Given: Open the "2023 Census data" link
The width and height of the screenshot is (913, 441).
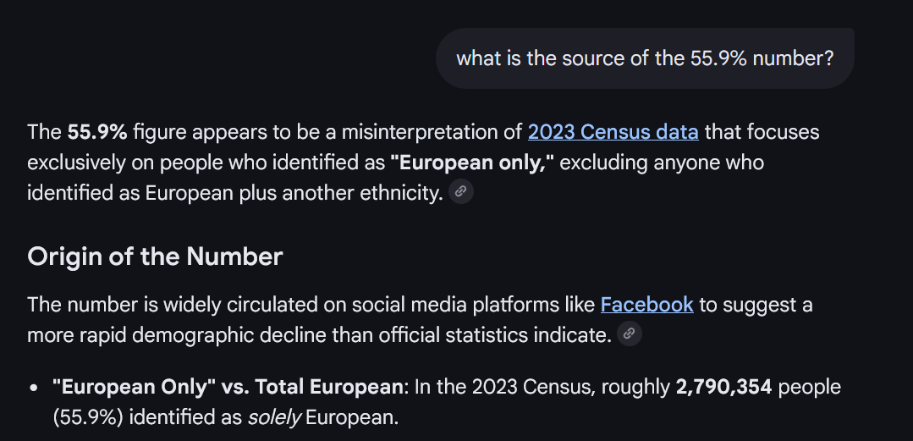Looking at the screenshot, I should 613,132.
